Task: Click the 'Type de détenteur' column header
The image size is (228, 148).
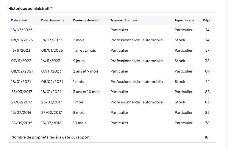Action: pos(124,21)
